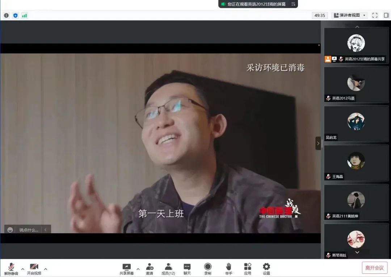Start sharing with 共享屏幕
Screen dimensions: 391x277
tap(126, 269)
